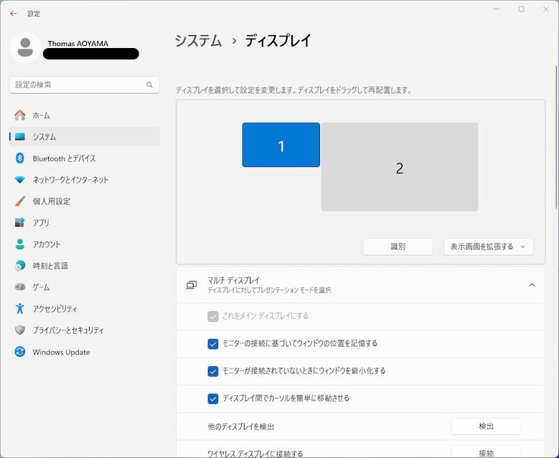The image size is (559, 458).
Task: Disable ディスプレイ間でカーソルを簡単に移動させる checkbox
Action: (x=213, y=399)
